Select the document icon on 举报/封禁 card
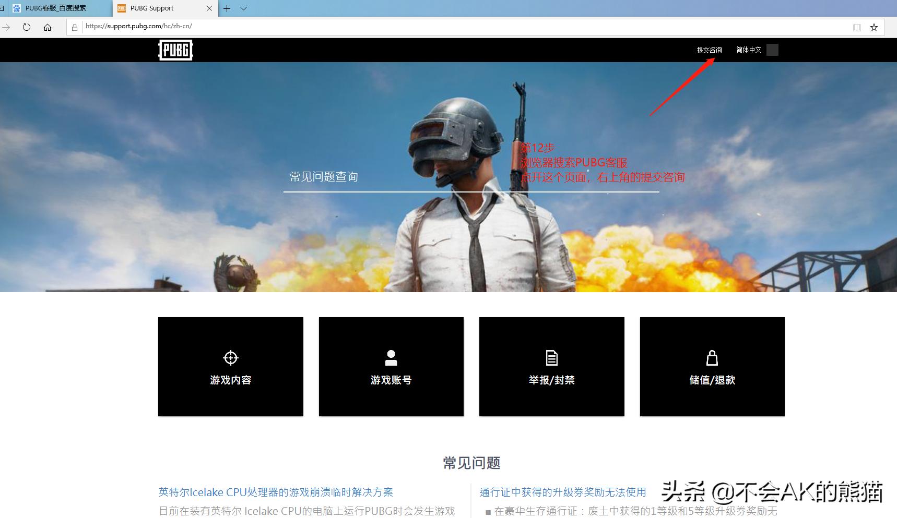The image size is (897, 518). (x=551, y=358)
